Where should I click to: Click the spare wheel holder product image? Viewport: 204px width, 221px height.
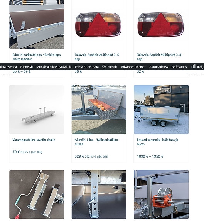37,110
